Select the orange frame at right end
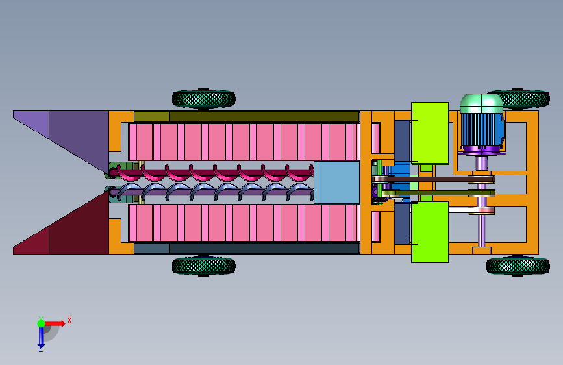This screenshot has width=563, height=365. coord(533,182)
